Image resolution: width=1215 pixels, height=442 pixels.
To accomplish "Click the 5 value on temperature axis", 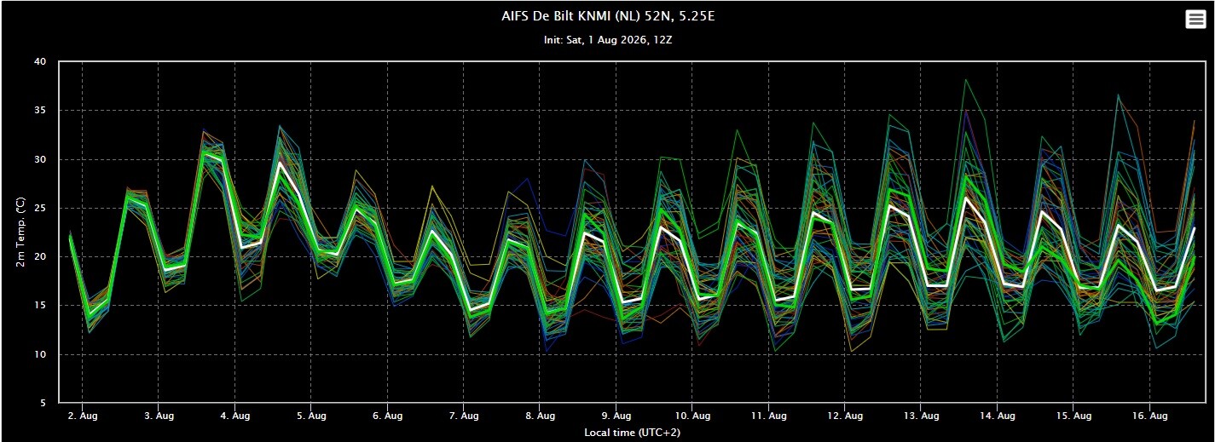I will click(x=43, y=403).
